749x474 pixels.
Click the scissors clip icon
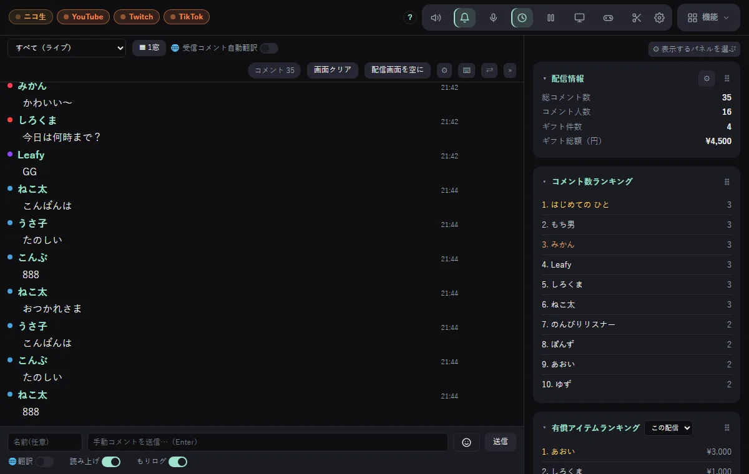(637, 17)
